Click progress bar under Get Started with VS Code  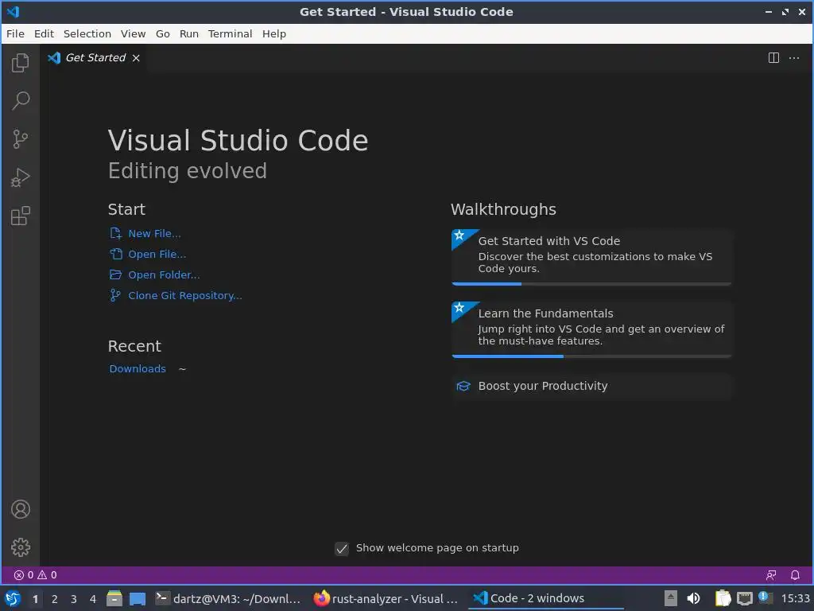pyautogui.click(x=591, y=284)
